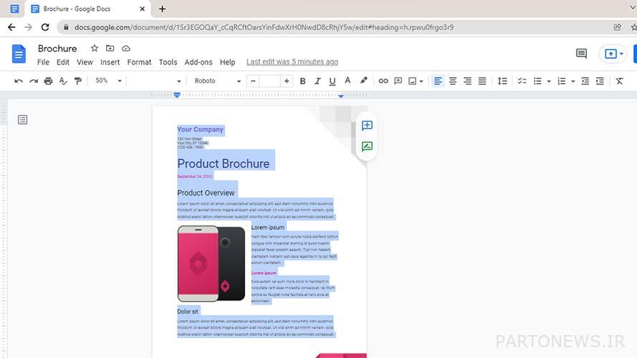Click the browser Back button
This screenshot has width=637, height=358.
pyautogui.click(x=11, y=27)
